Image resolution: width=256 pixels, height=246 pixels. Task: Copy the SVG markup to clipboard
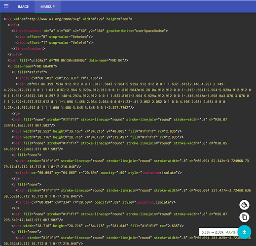click(244, 217)
